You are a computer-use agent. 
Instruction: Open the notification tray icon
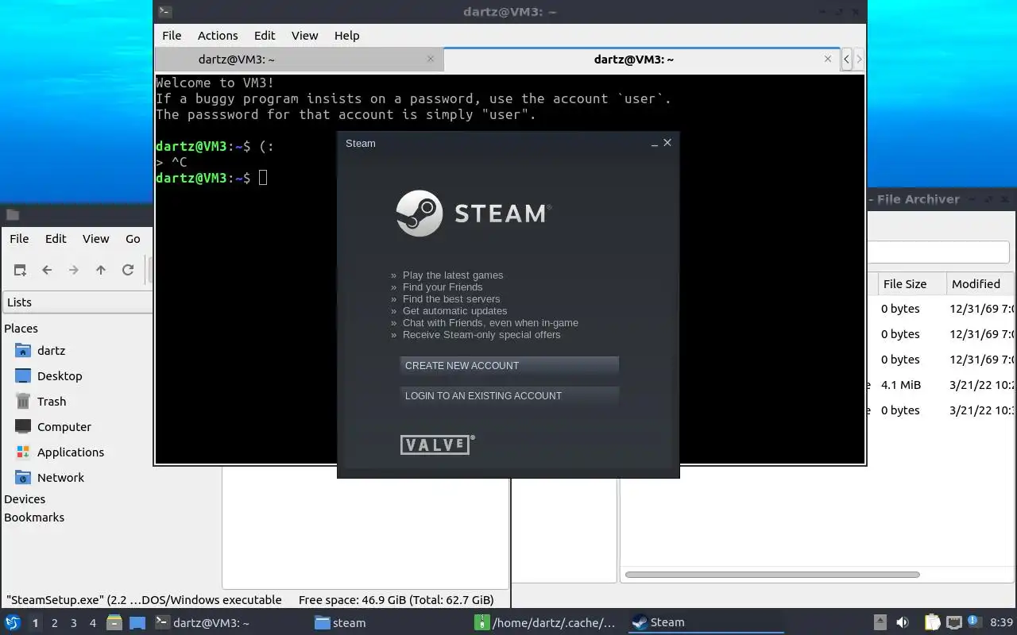point(974,623)
